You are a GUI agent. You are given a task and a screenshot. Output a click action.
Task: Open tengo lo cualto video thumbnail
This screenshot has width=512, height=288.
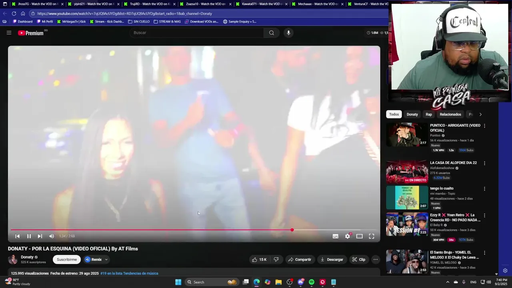click(x=407, y=197)
